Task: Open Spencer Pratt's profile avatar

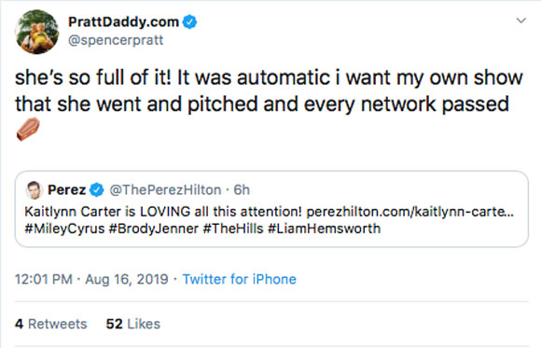Action: pyautogui.click(x=37, y=32)
